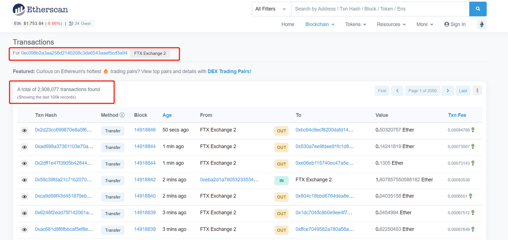
Task: Click fee bulb icon for 0.00067649 row
Action: click(473, 229)
